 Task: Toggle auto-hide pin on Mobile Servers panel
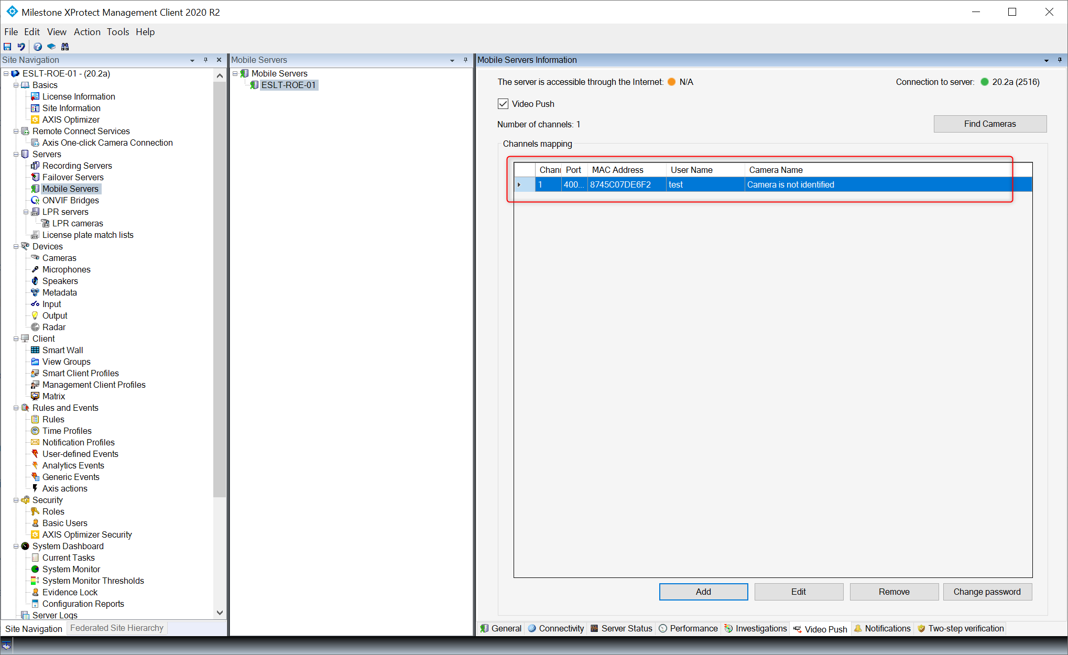[465, 60]
